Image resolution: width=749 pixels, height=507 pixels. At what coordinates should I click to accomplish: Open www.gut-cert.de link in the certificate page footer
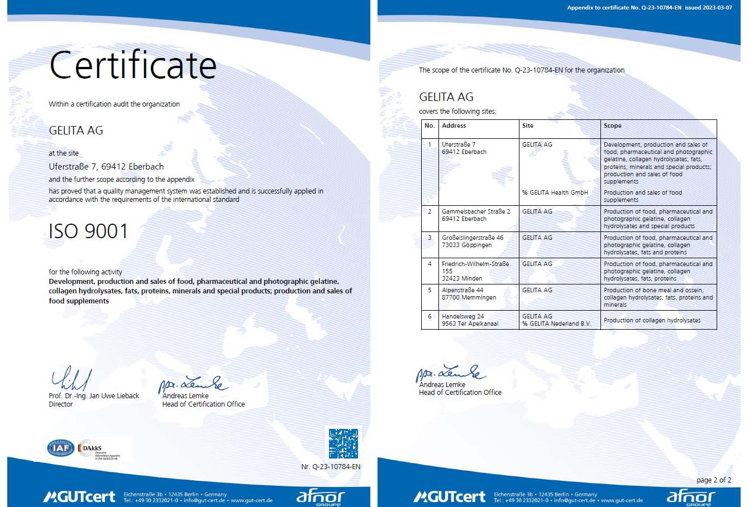251,500
